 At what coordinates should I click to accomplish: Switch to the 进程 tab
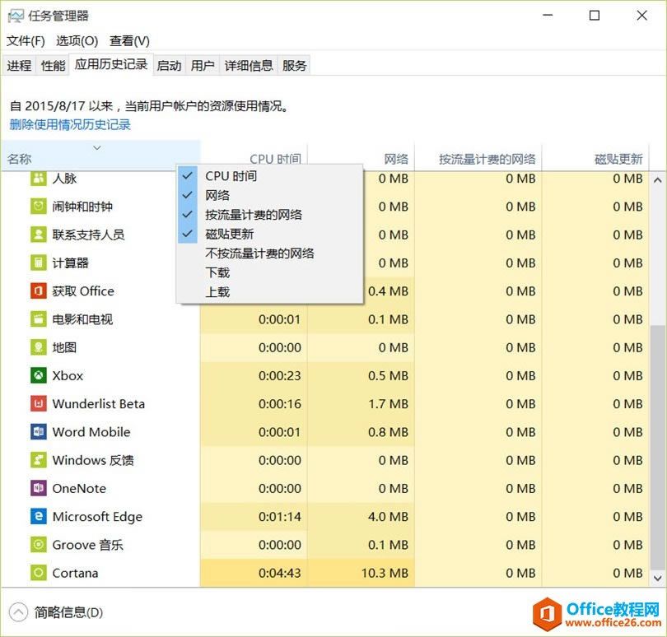coord(19,66)
